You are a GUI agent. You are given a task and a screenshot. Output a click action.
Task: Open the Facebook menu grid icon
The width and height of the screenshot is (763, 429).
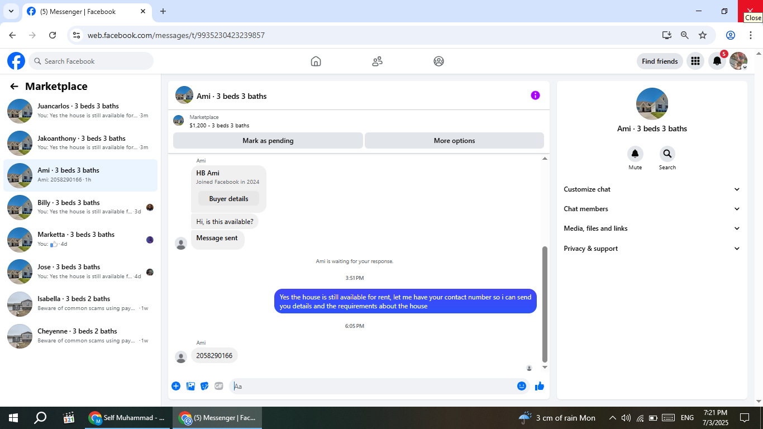tap(695, 61)
